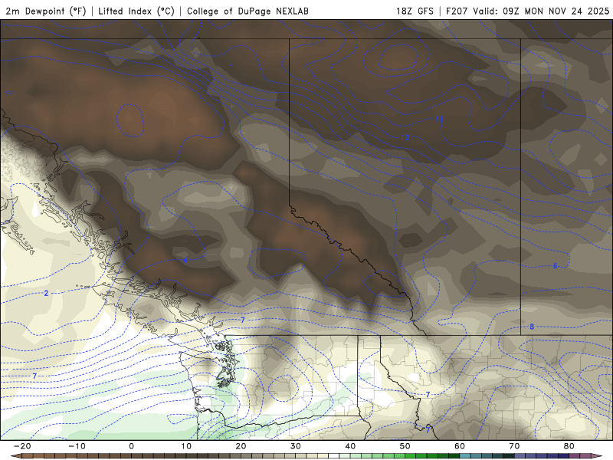Click the blue contour label "10" on map
The height and width of the screenshot is (460, 613).
405,137
